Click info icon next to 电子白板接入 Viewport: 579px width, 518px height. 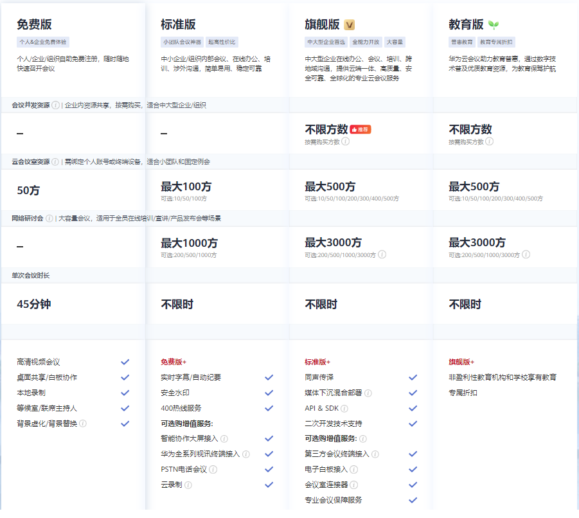click(353, 469)
